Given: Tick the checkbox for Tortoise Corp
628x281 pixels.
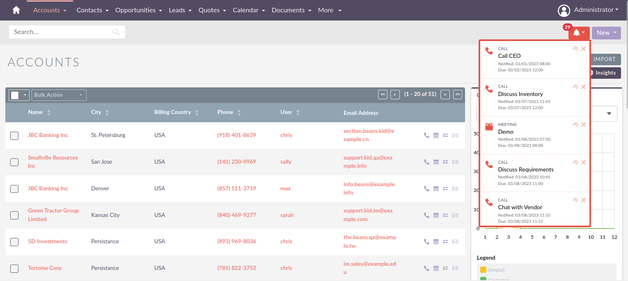Looking at the screenshot, I should [x=14, y=269].
